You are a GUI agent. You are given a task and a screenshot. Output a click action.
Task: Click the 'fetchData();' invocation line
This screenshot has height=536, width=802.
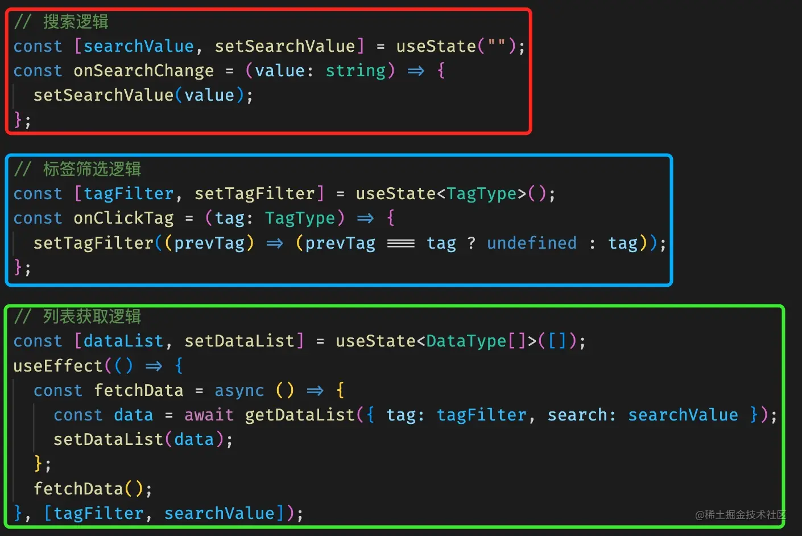[x=93, y=489]
